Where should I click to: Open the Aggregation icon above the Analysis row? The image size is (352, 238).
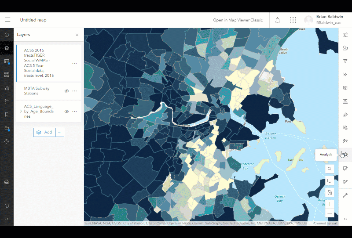point(345,141)
